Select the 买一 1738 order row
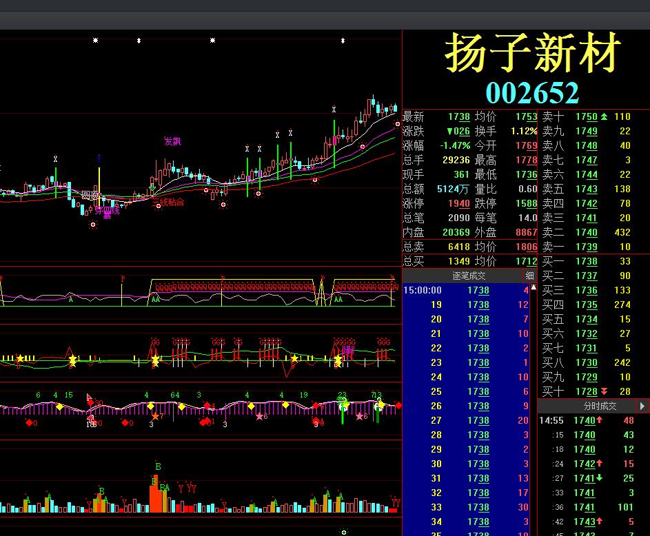The image size is (650, 536). point(593,261)
